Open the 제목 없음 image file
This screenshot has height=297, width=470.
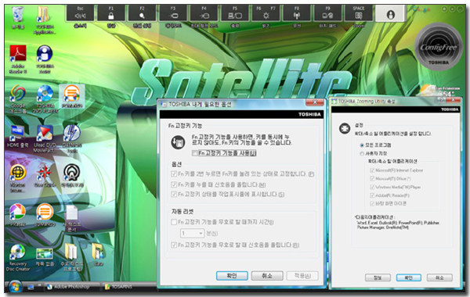pos(45,256)
